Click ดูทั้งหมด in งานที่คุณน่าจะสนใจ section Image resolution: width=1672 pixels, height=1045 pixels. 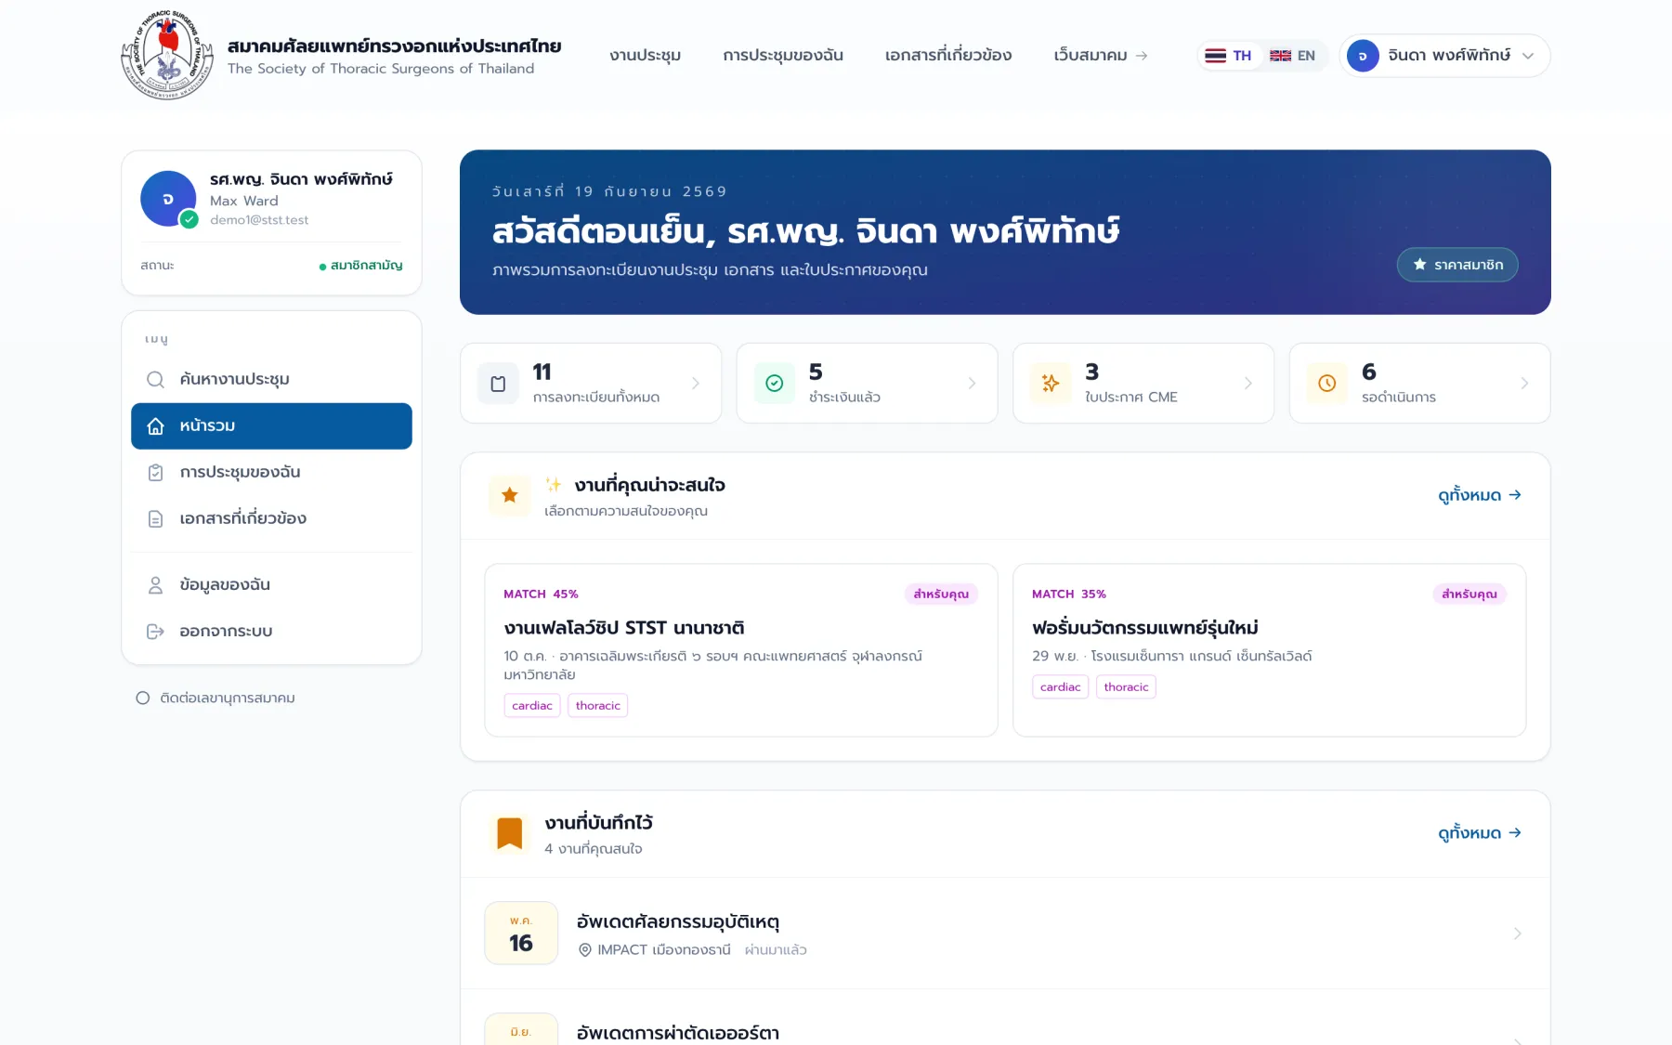[x=1480, y=496]
